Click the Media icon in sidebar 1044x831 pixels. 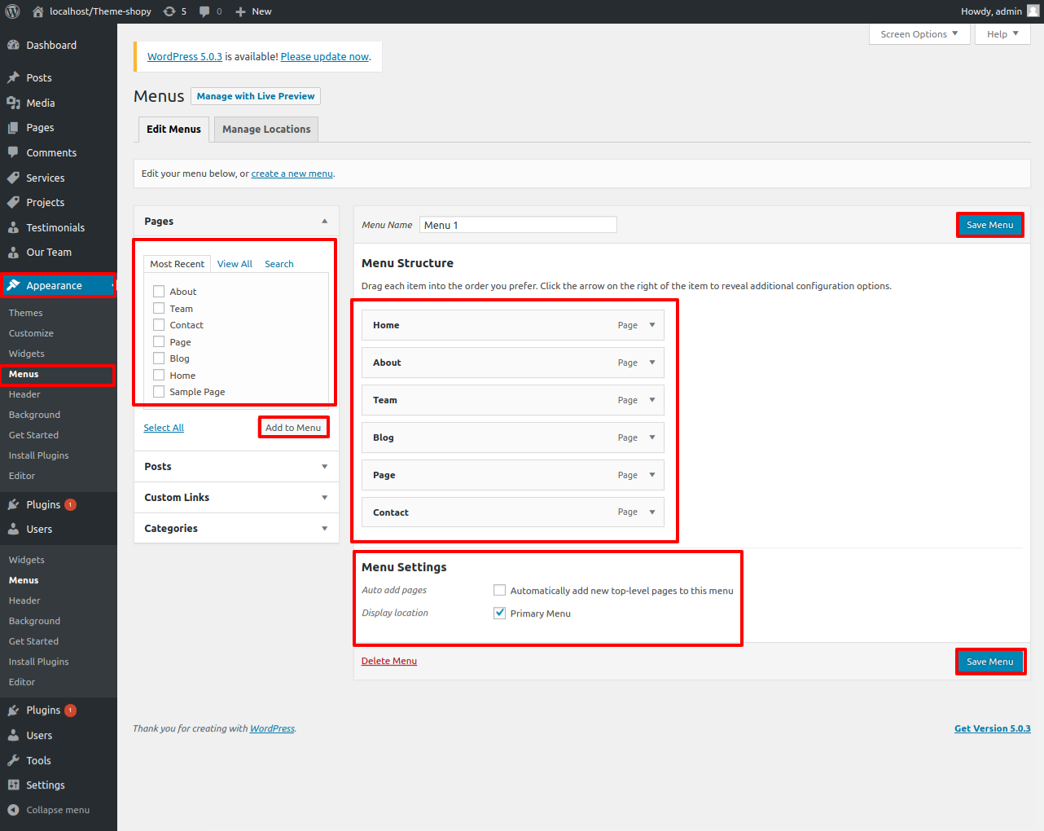click(x=13, y=103)
